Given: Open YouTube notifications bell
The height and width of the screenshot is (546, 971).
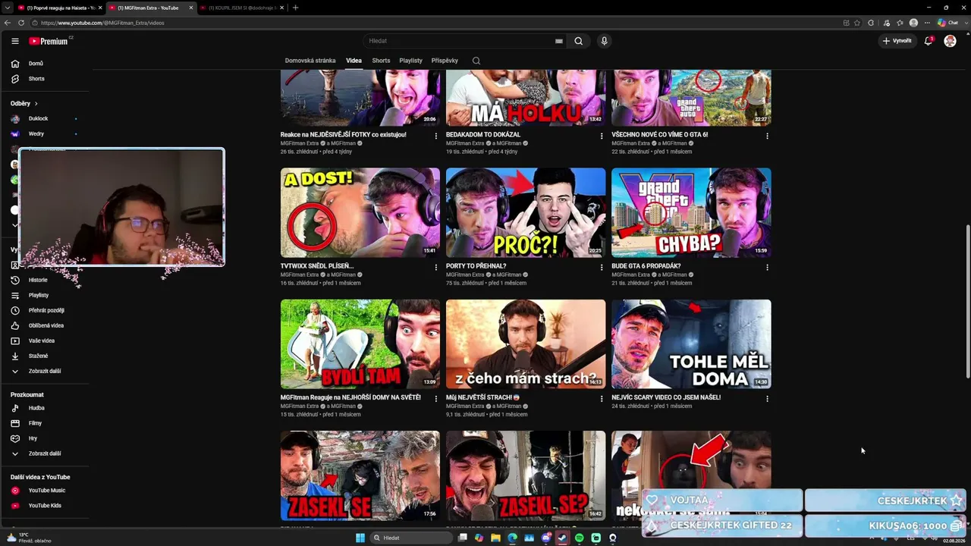Looking at the screenshot, I should [928, 41].
